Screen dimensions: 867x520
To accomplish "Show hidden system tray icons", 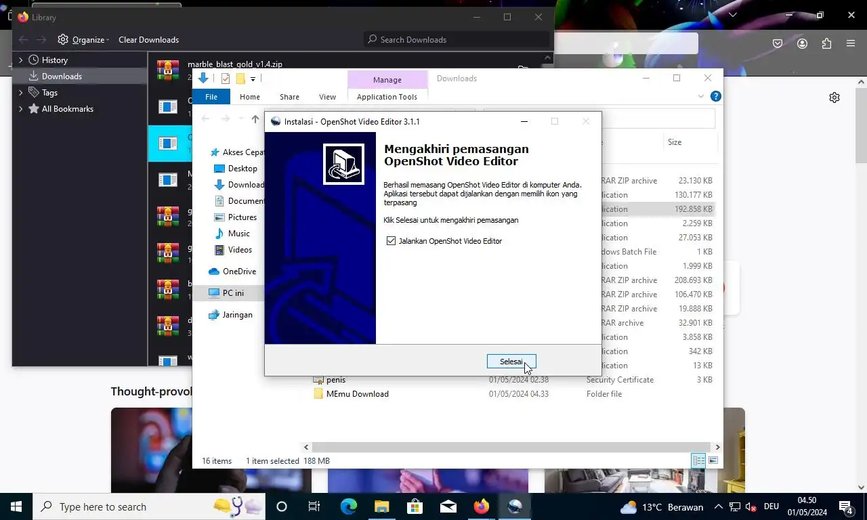I will coord(717,506).
